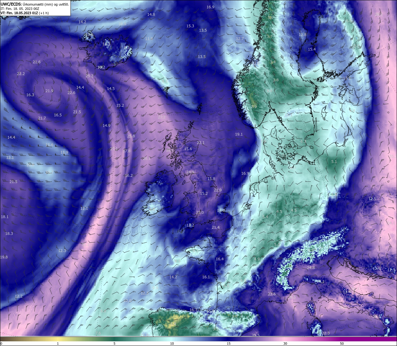
Task: Click the 22.2 value on the map
Action: [21, 74]
